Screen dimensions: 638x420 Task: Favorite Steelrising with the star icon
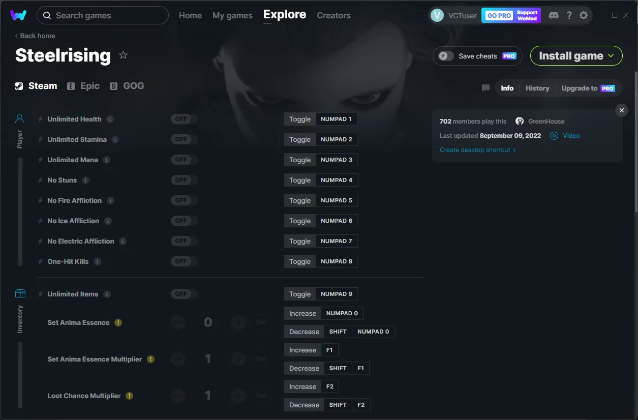pos(123,55)
